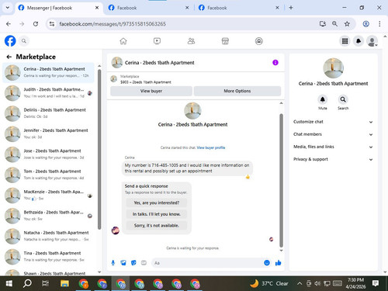Open the notifications bell in the header

359,41
